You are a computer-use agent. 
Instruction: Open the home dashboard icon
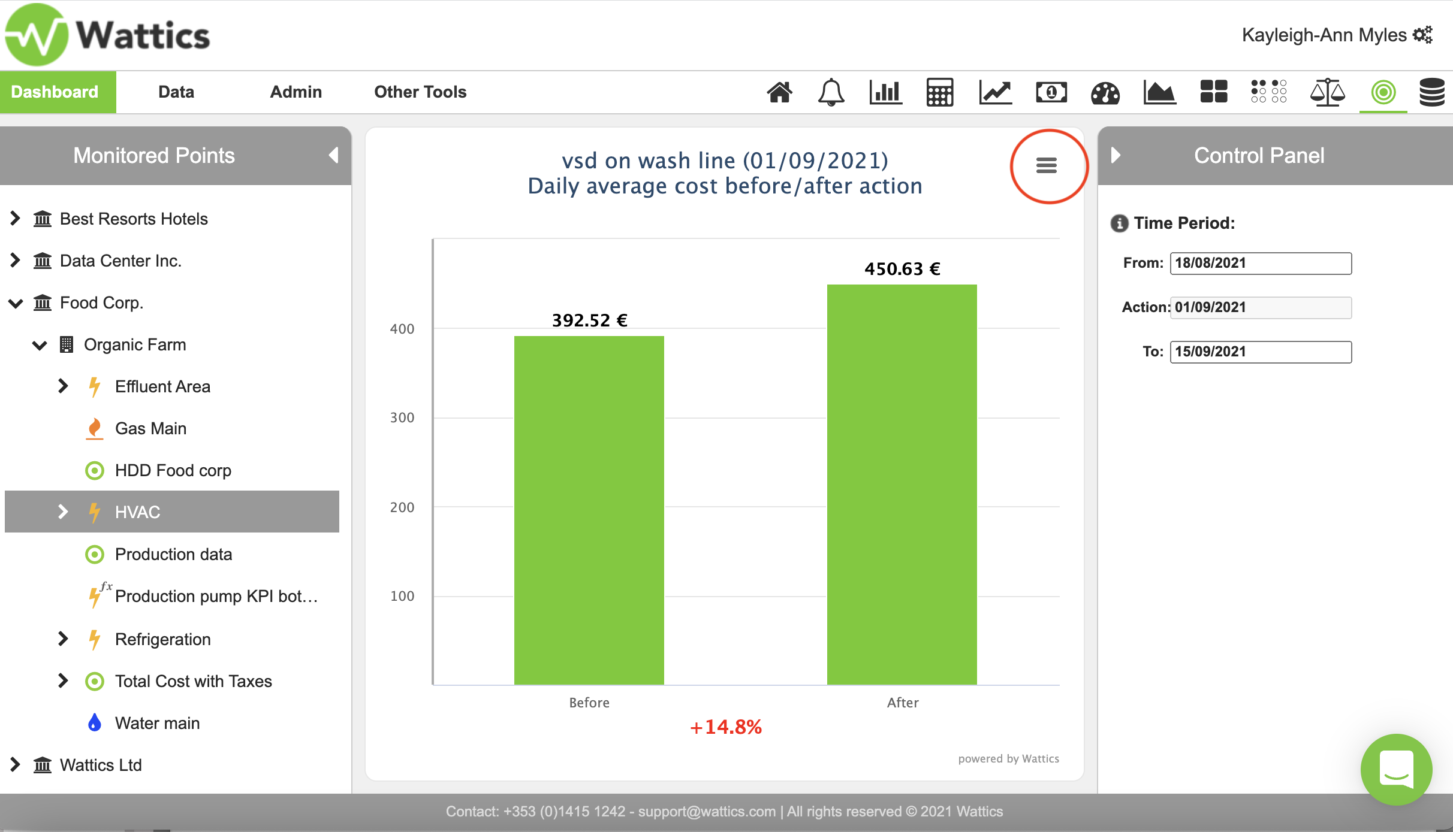coord(779,92)
